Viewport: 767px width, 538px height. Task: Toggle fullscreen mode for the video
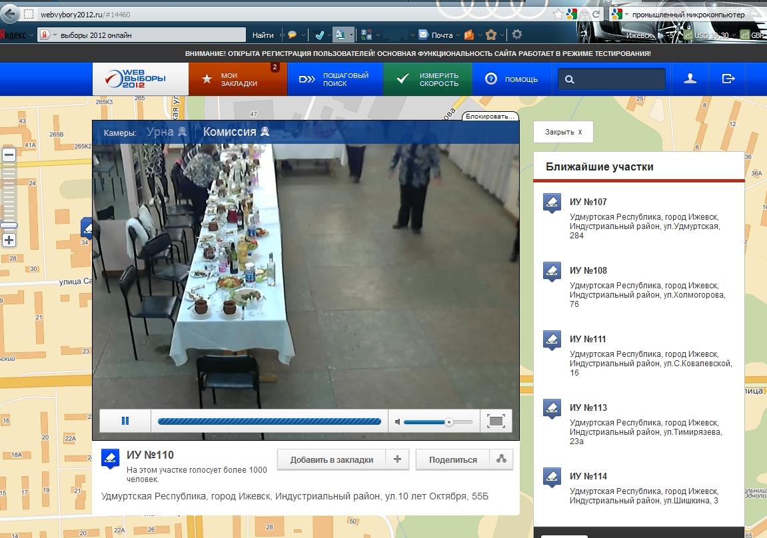pos(495,421)
